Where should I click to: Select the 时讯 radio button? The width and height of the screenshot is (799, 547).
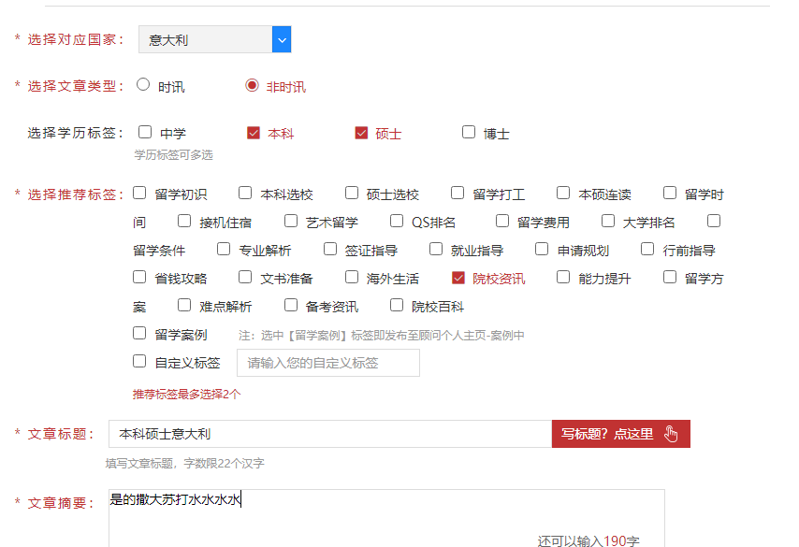point(143,84)
